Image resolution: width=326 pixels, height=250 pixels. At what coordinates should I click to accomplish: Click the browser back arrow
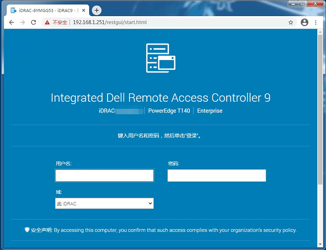(12, 22)
